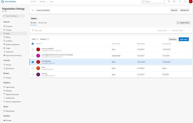Open the User settings icon in header
Screen dimensions: 193x123
pos(185,2)
